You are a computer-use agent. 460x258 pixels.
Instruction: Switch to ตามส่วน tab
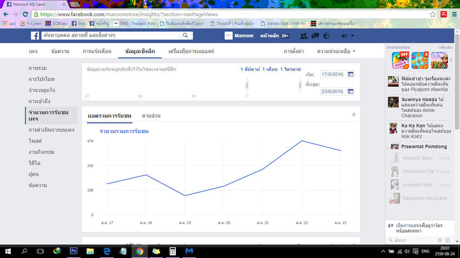[151, 116]
